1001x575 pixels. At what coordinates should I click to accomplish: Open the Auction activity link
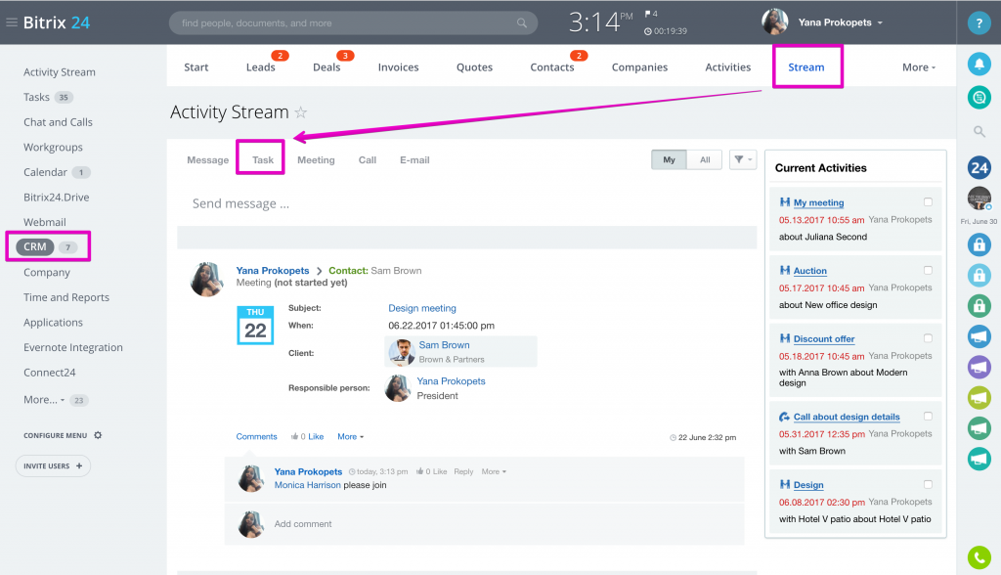810,271
